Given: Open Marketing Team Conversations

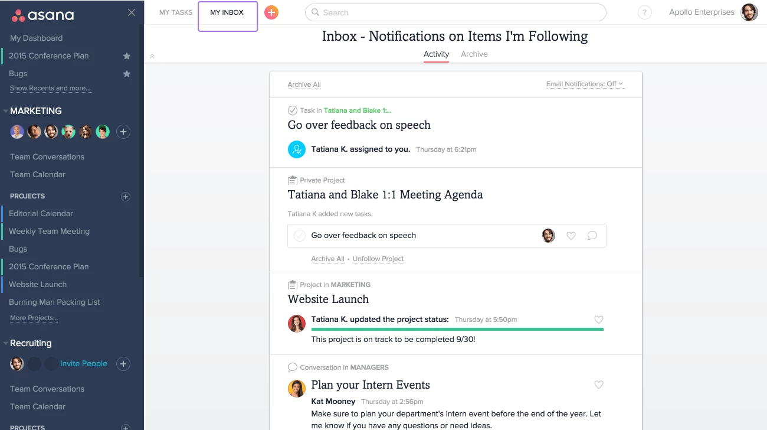Looking at the screenshot, I should (x=47, y=157).
